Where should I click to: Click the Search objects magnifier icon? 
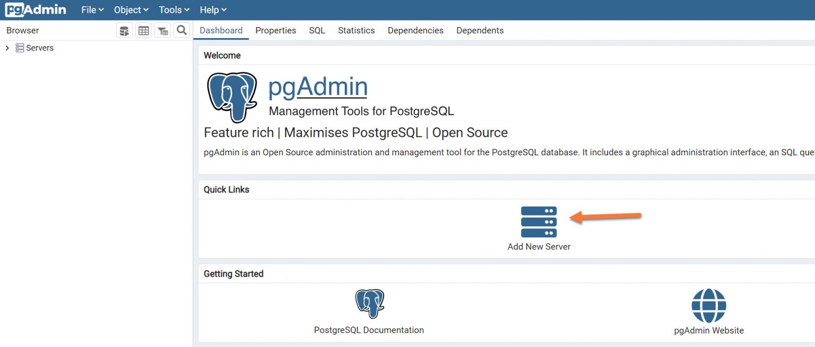tap(181, 30)
